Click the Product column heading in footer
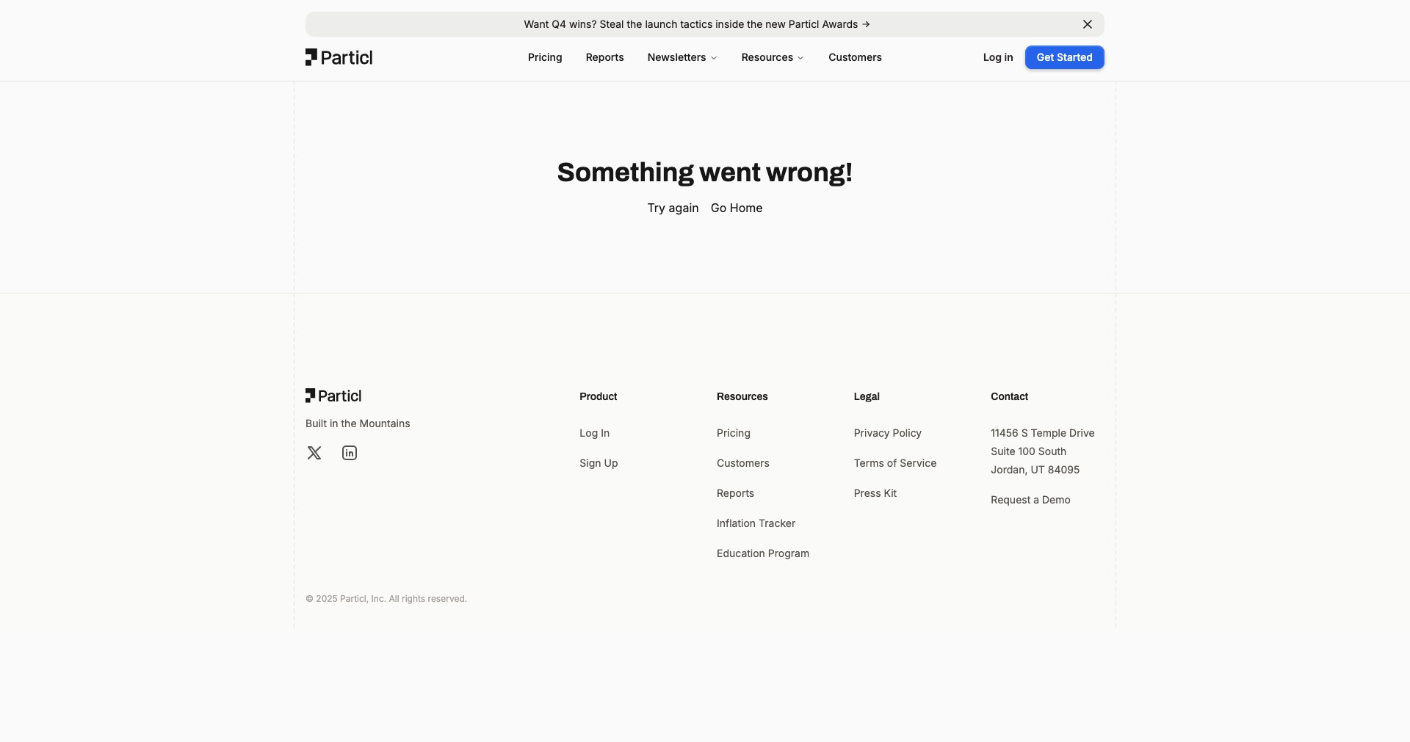This screenshot has height=742, width=1410. pyautogui.click(x=598, y=396)
